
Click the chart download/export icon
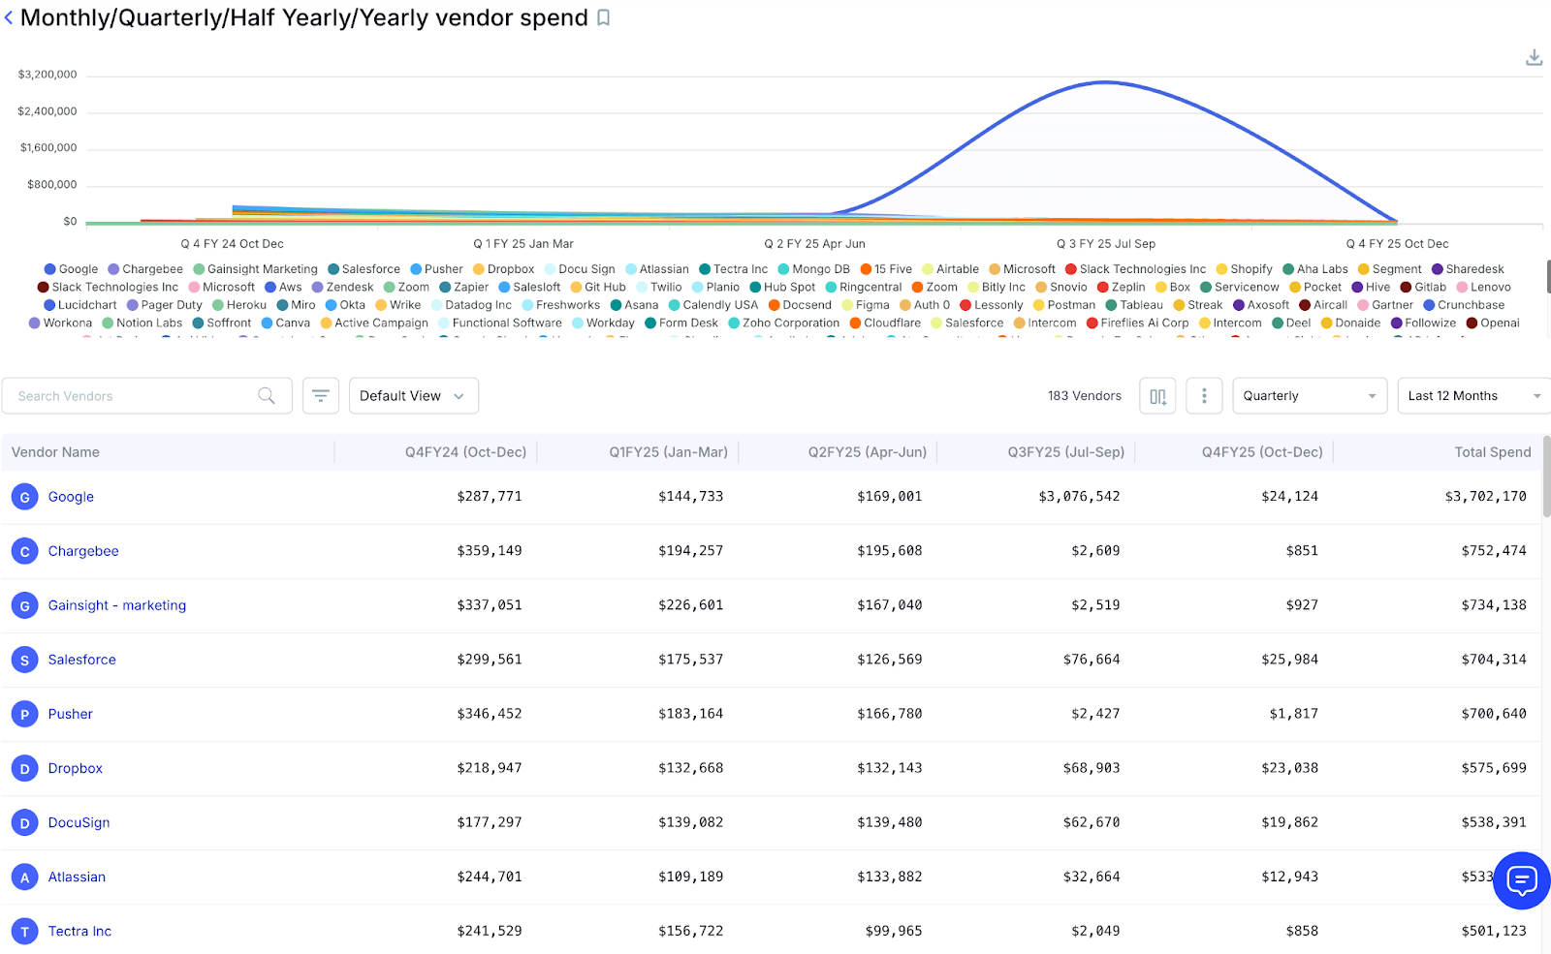pyautogui.click(x=1534, y=57)
